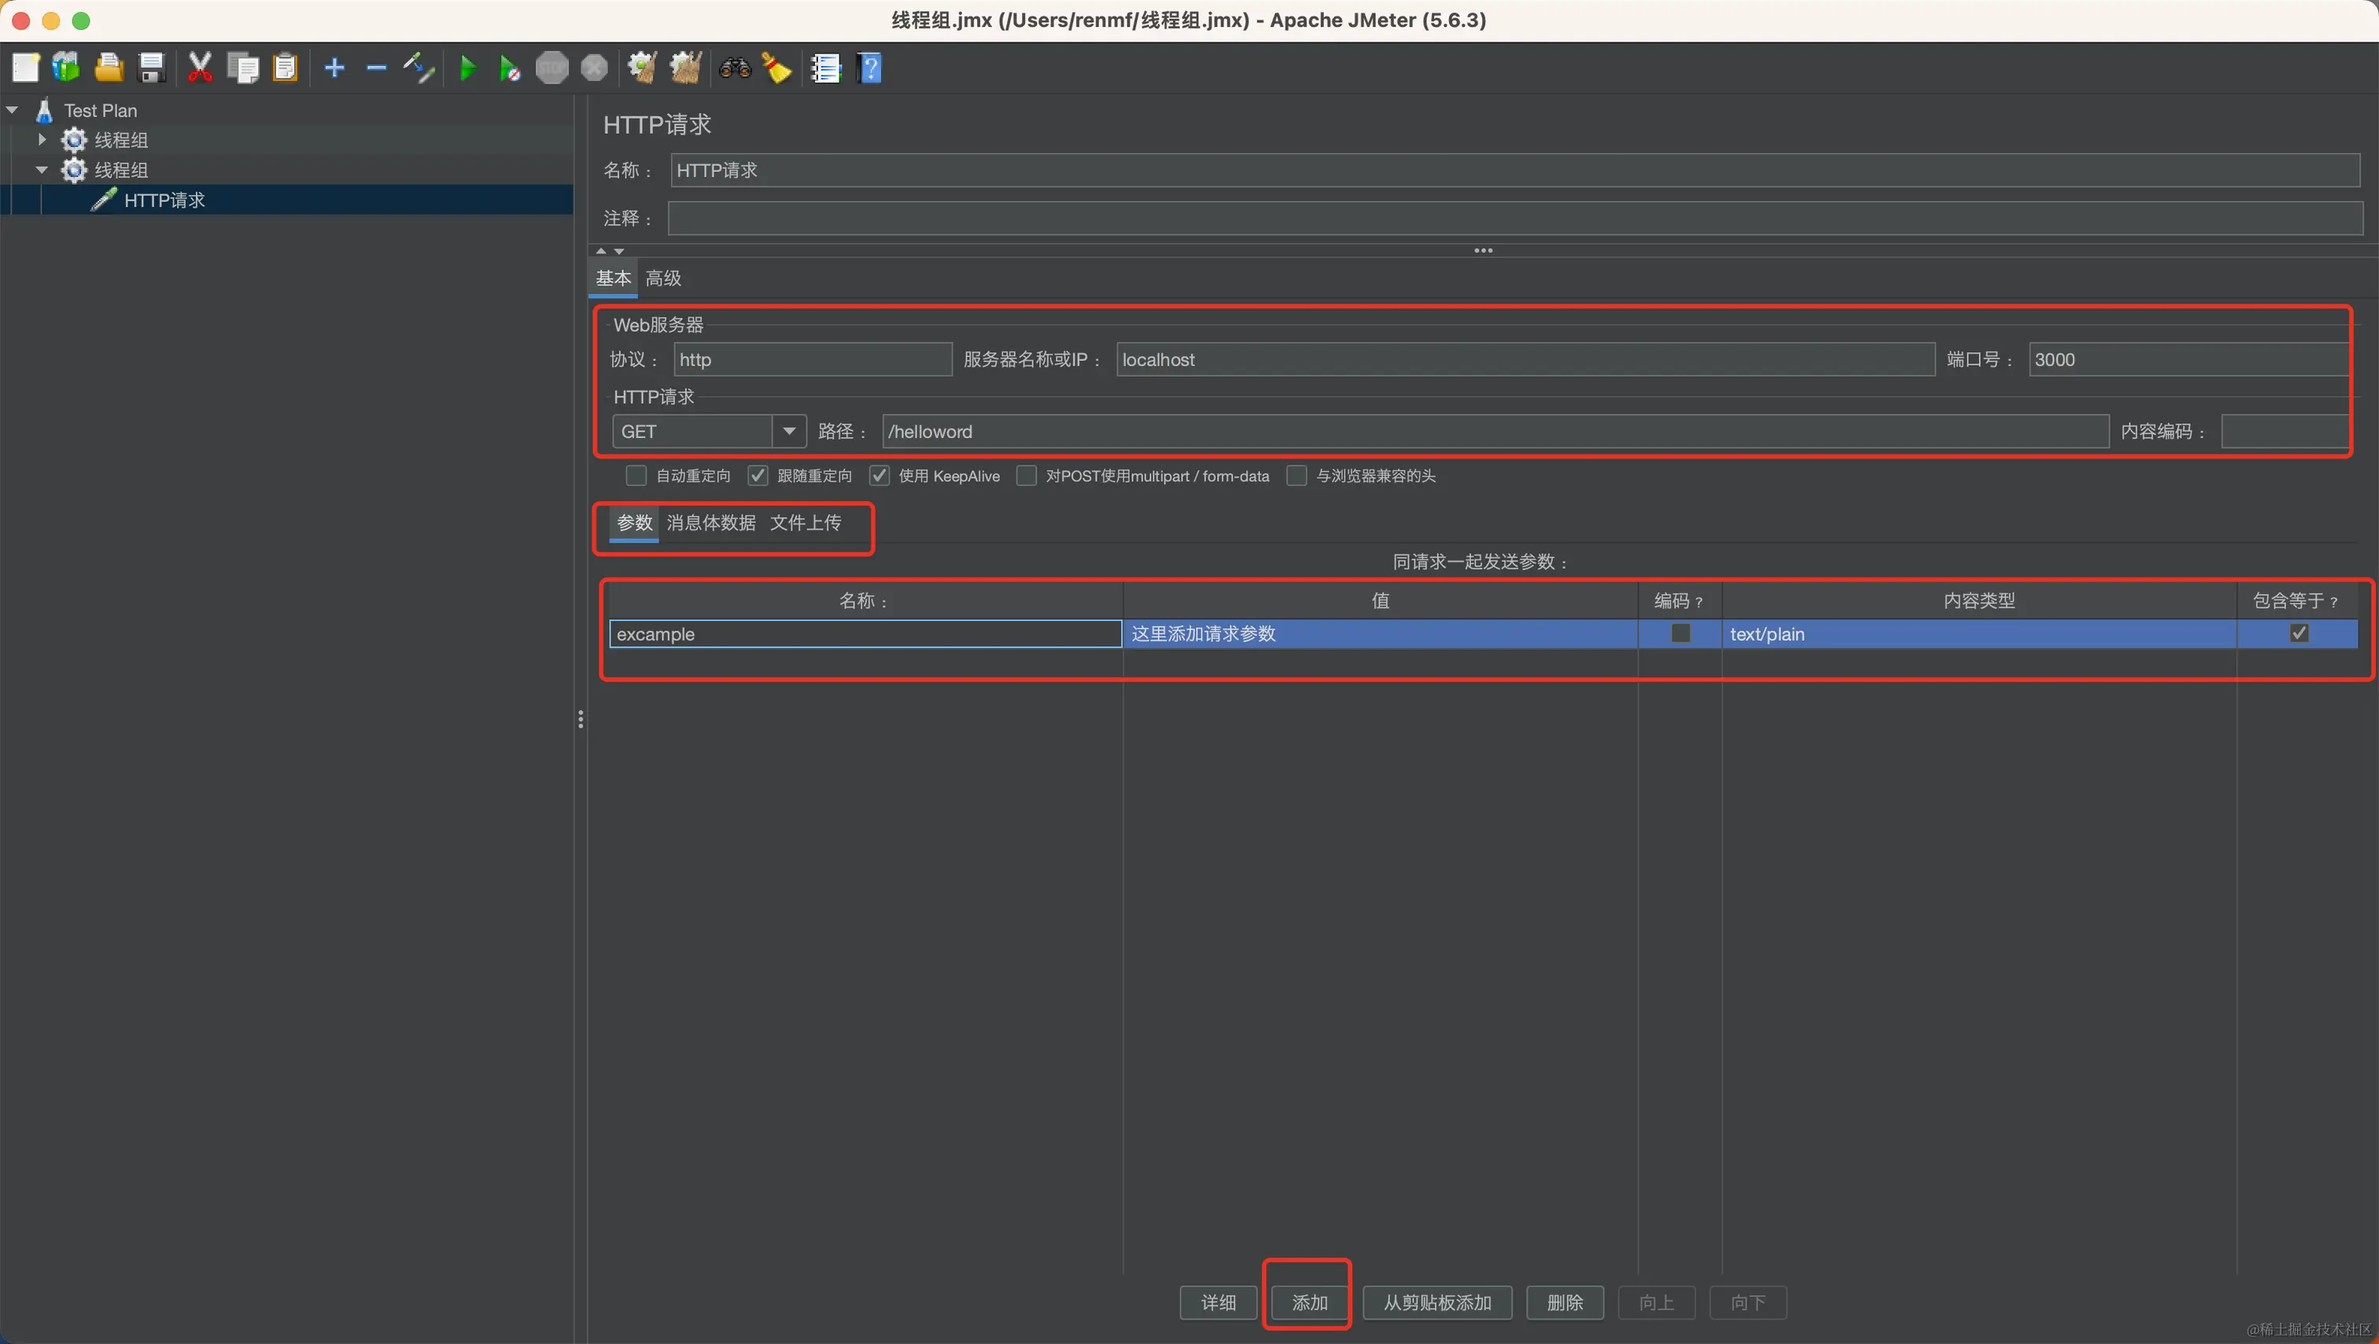The image size is (2379, 1344).
Task: Click the 值 column header
Action: (x=1380, y=600)
